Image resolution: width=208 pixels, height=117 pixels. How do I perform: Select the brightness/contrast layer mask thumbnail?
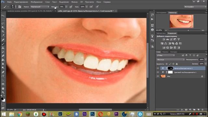[170, 68]
